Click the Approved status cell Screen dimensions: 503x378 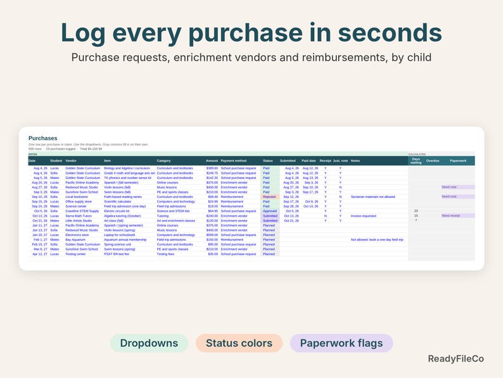click(x=270, y=211)
